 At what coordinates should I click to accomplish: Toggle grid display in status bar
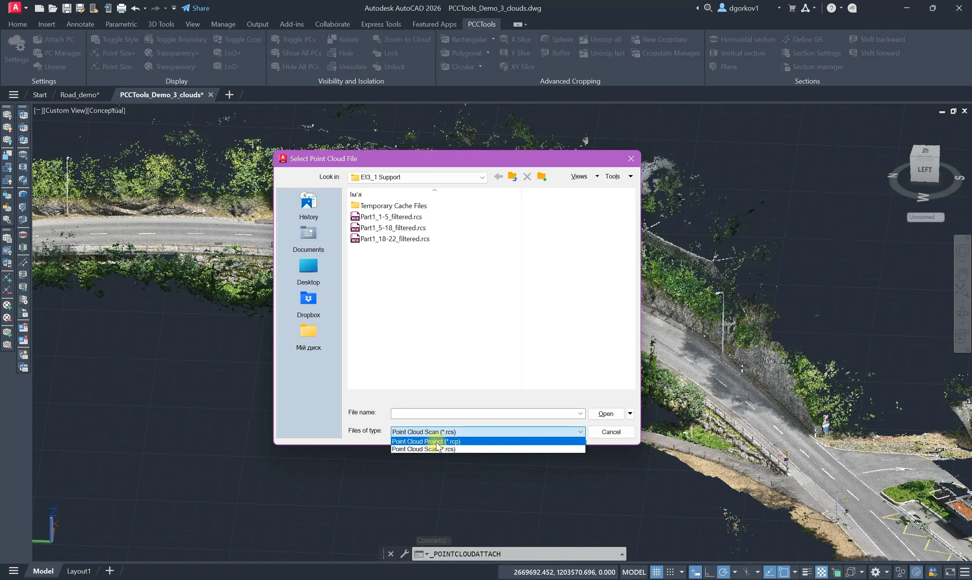[656, 572]
